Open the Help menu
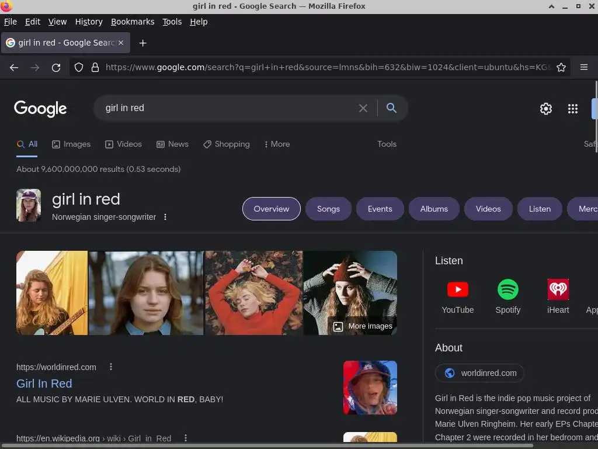Image resolution: width=598 pixels, height=449 pixels. (199, 22)
